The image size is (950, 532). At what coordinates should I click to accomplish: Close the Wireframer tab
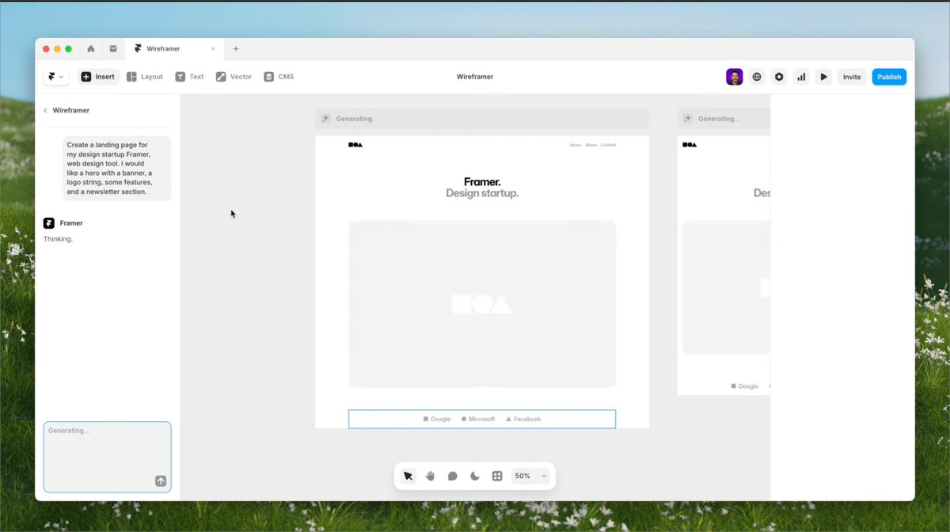click(213, 48)
